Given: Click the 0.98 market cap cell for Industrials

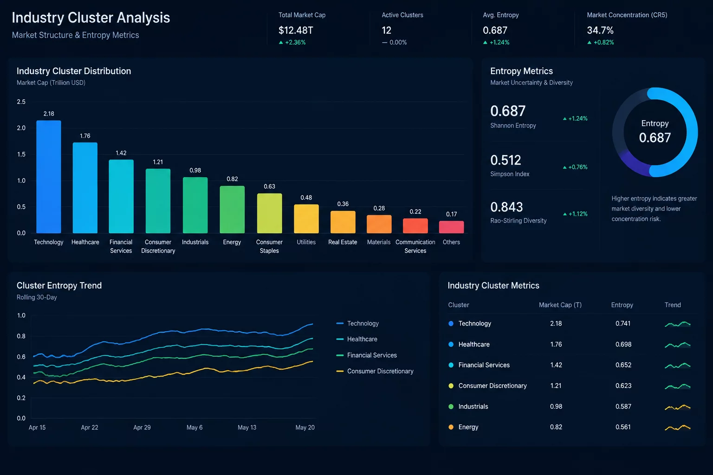Looking at the screenshot, I should coord(556,406).
